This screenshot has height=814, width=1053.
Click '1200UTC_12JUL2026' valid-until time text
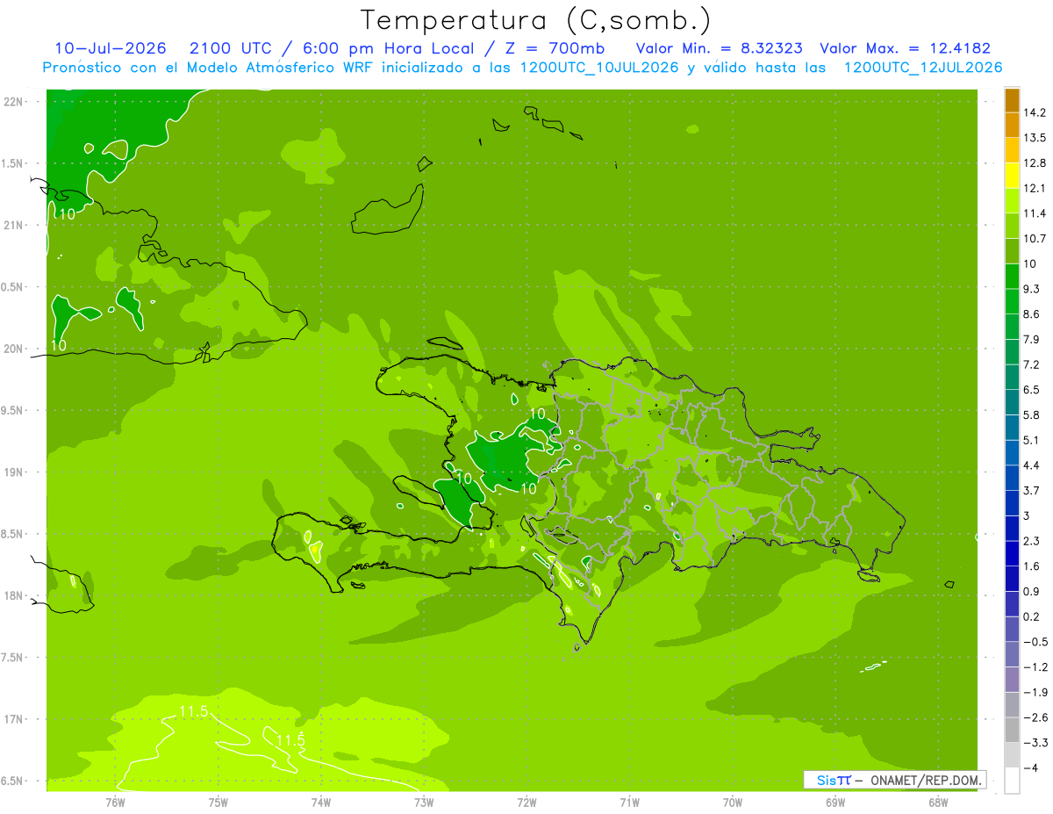click(x=923, y=68)
